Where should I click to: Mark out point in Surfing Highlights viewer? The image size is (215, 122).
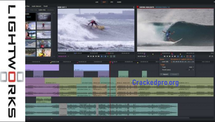pyautogui.click(x=182, y=56)
